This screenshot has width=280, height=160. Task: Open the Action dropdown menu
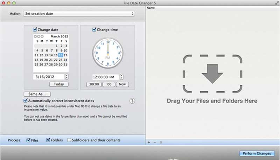(x=79, y=14)
